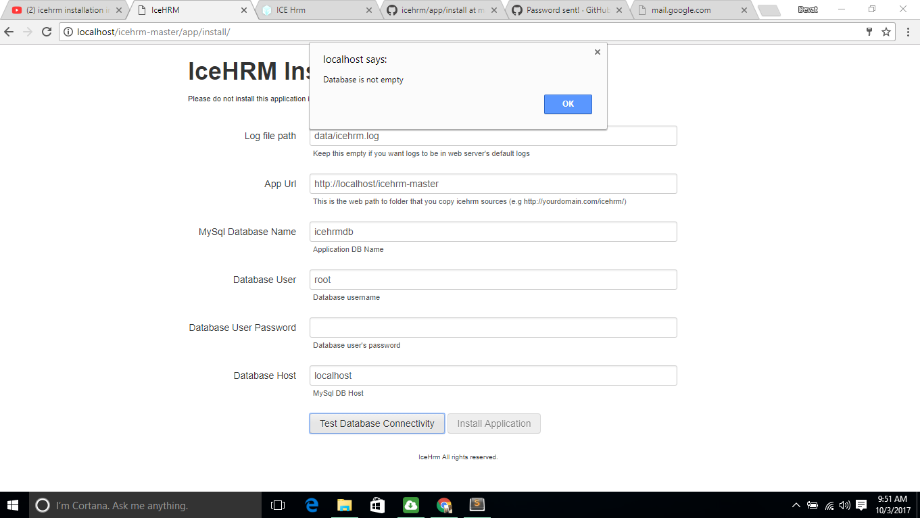Open the Windows Store taskbar icon

[x=377, y=504]
